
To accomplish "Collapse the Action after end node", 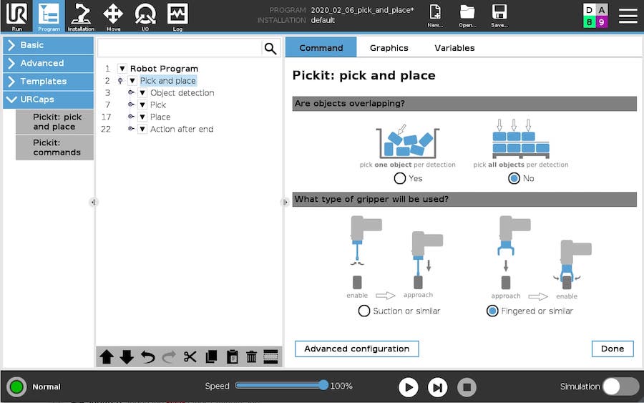I will click(x=142, y=129).
